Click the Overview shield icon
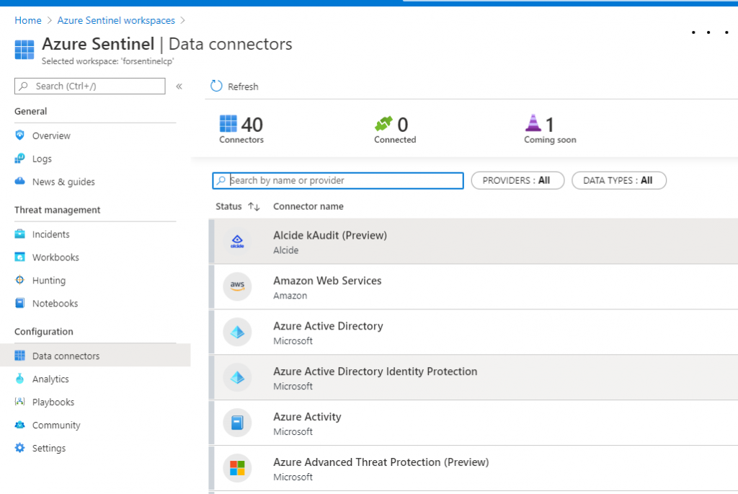 click(x=19, y=135)
